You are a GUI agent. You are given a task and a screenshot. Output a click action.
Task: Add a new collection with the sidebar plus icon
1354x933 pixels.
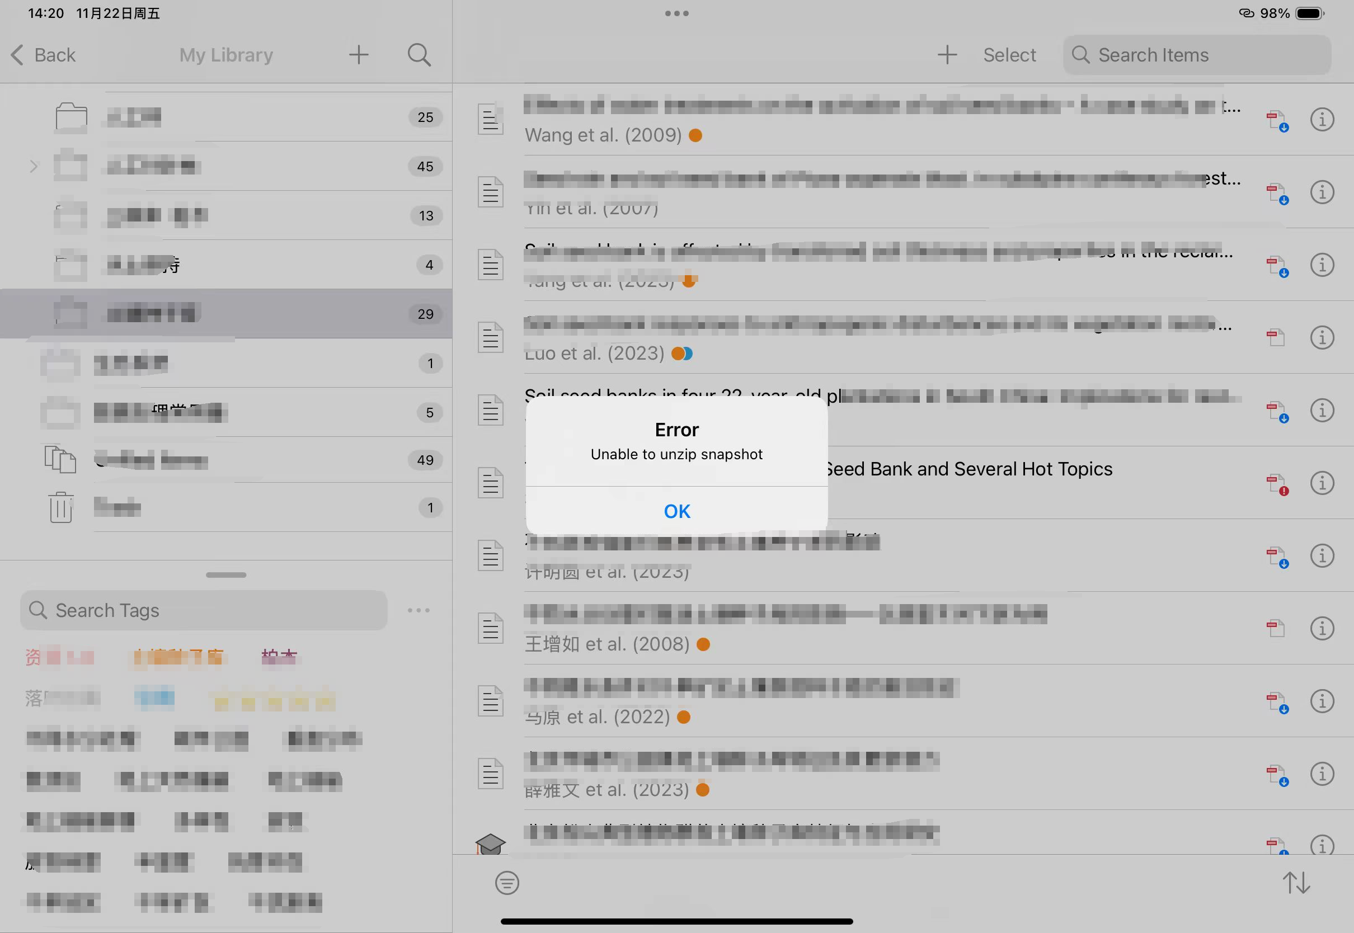pos(359,55)
